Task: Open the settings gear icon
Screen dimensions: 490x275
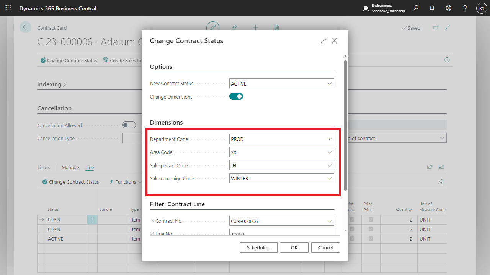Action: [449, 8]
